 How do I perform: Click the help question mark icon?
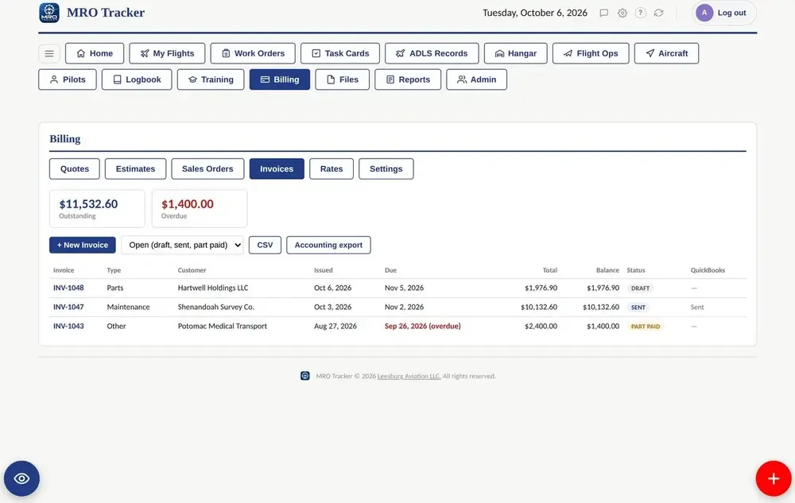pos(640,13)
